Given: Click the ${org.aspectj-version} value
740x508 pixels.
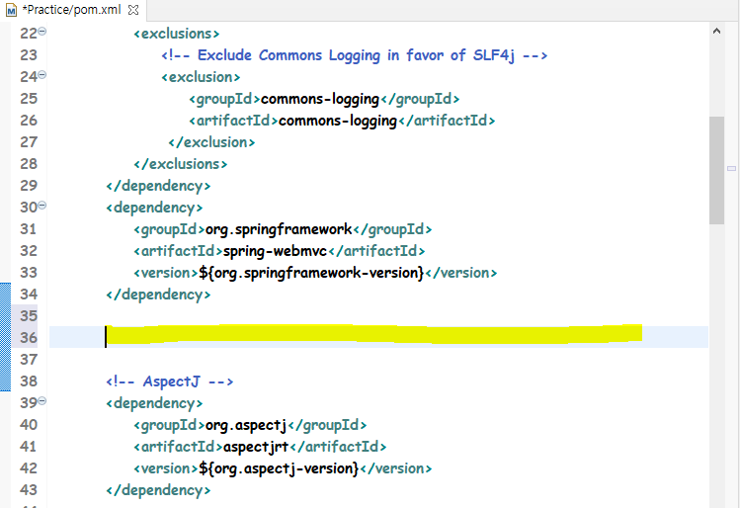Looking at the screenshot, I should [x=279, y=468].
